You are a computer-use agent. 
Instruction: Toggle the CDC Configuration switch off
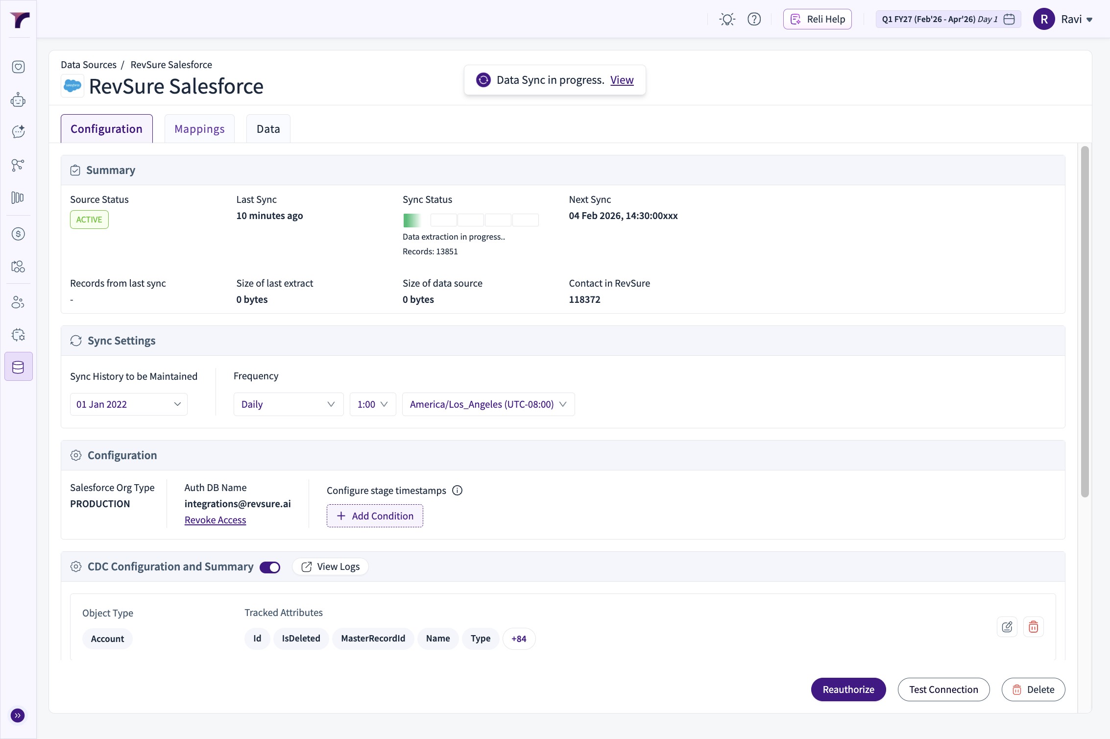[270, 567]
